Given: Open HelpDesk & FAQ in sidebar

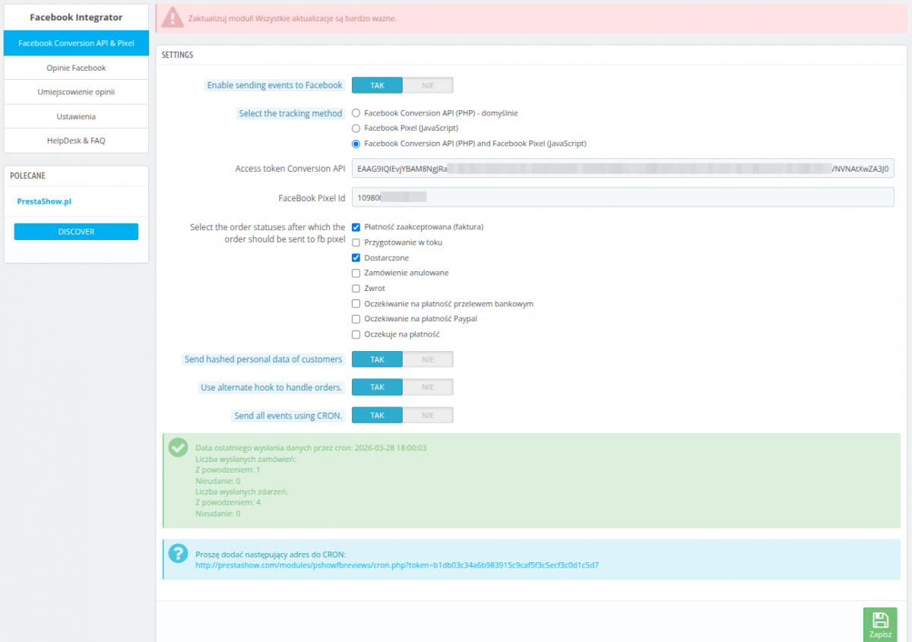Looking at the screenshot, I should 76,141.
